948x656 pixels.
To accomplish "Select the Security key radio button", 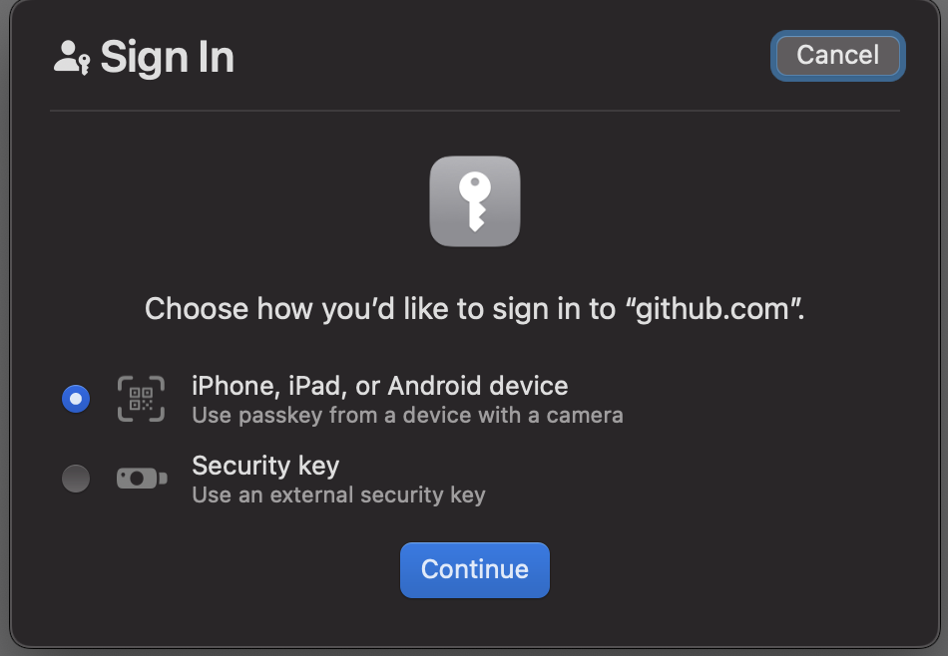I will click(76, 479).
